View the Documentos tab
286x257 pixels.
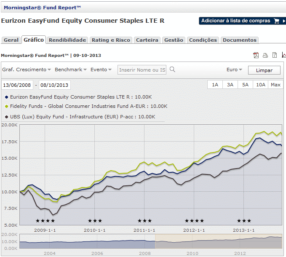(240, 40)
